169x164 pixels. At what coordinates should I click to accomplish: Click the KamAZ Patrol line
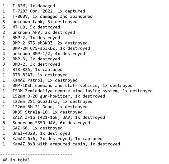tap(45, 80)
